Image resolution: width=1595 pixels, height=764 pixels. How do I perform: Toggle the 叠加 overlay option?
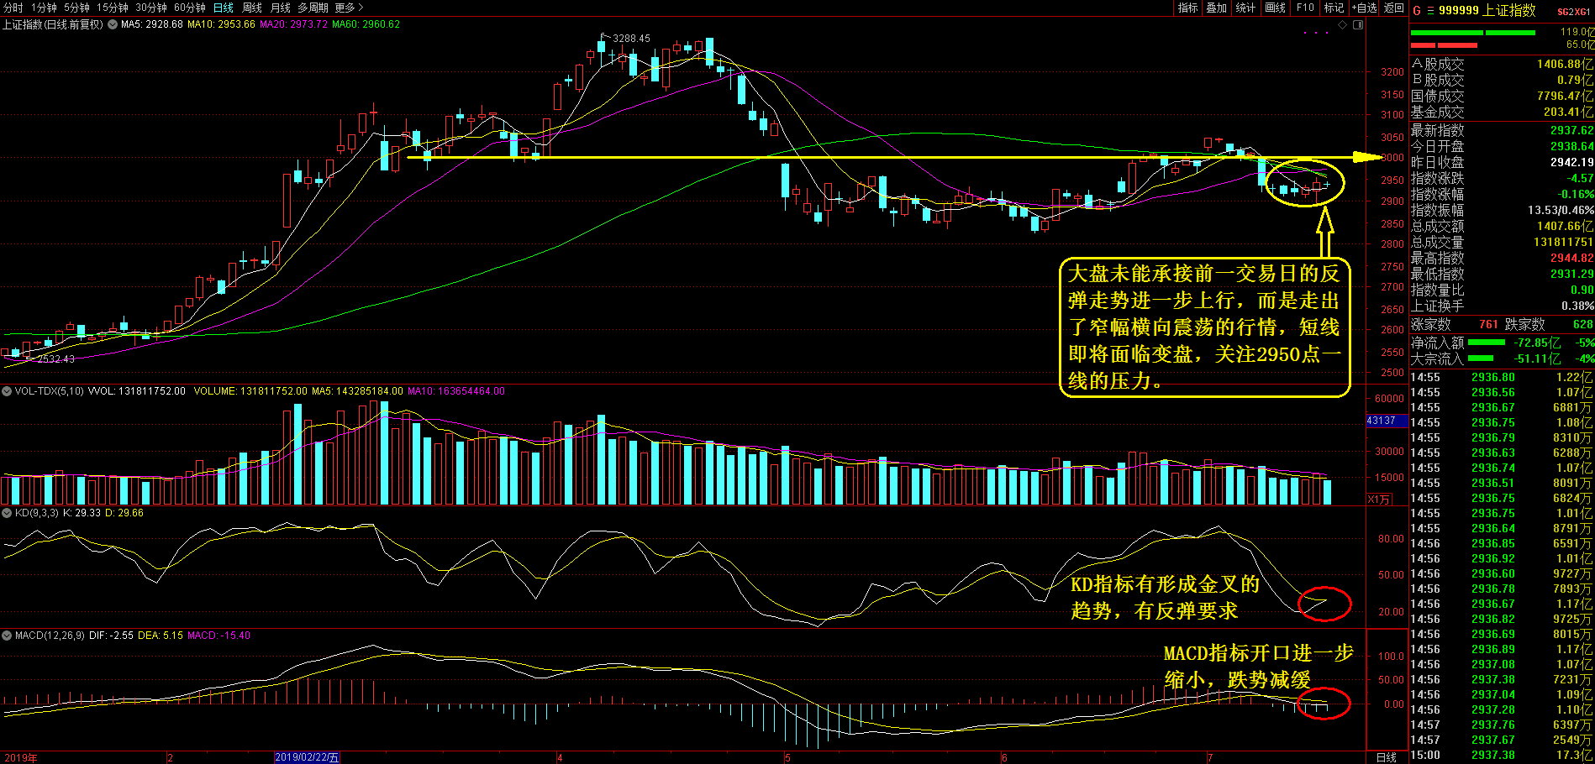(x=1216, y=8)
